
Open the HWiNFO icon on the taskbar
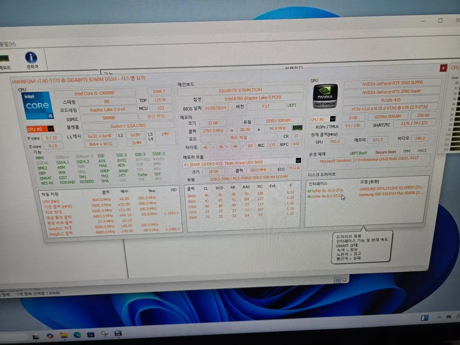coord(118,333)
